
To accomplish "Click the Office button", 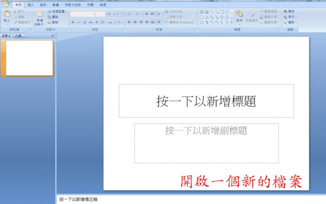I will (6, 2).
